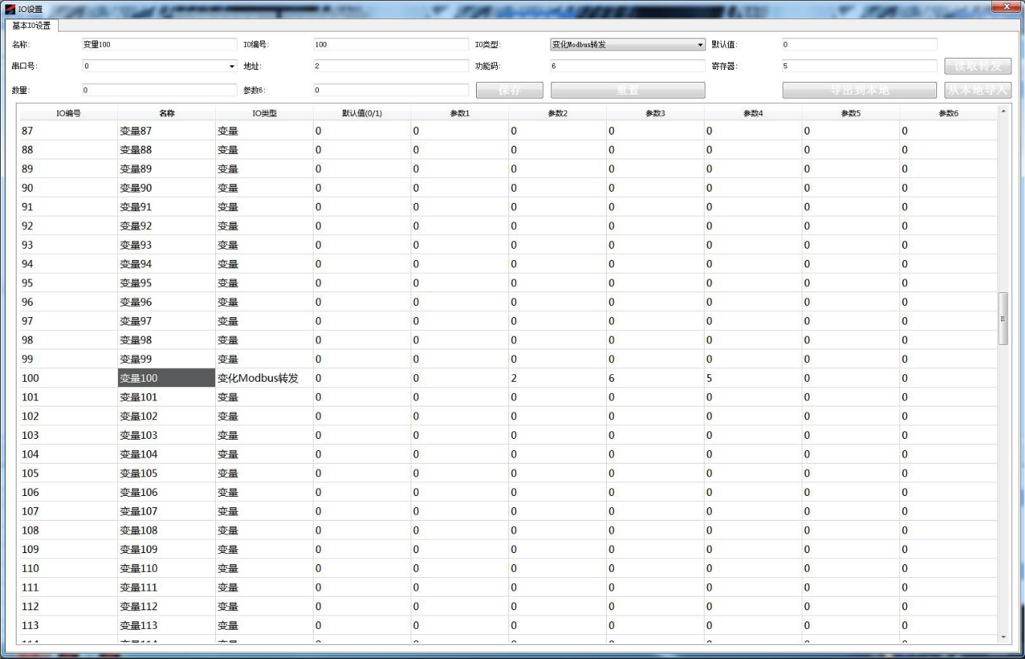
Task: Click the IO编号 column header
Action: (68, 113)
